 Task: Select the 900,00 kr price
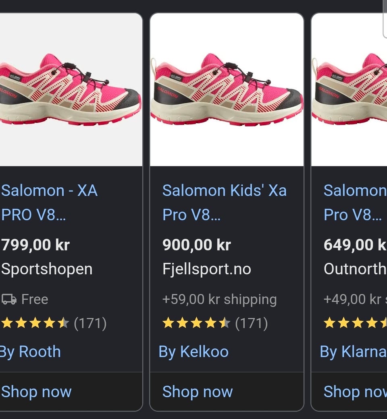(x=197, y=245)
